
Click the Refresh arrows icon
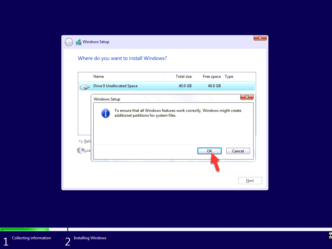tap(81, 141)
